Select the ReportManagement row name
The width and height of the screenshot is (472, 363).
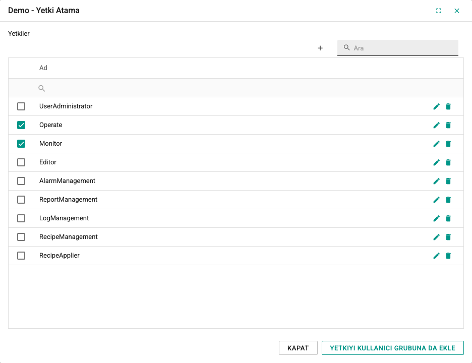(69, 200)
